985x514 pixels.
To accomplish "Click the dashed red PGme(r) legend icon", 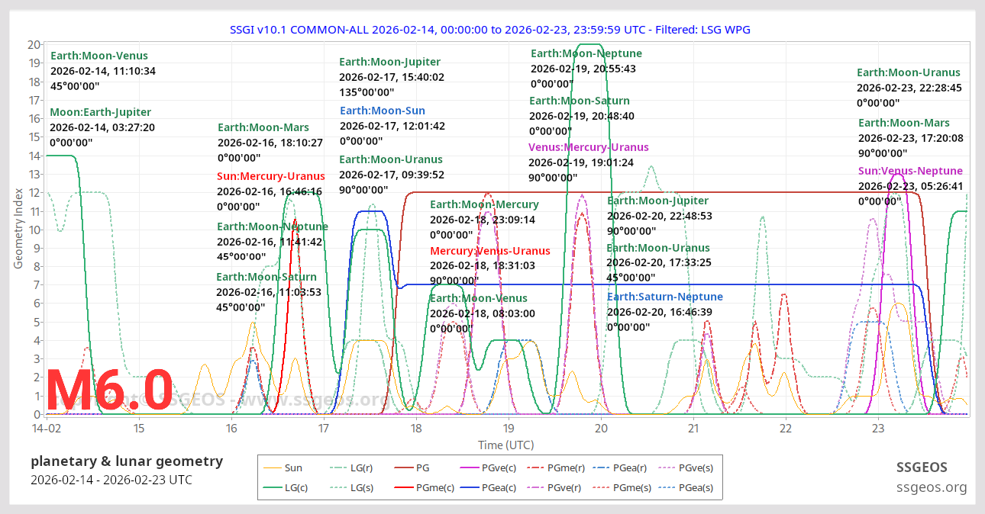I will click(535, 467).
